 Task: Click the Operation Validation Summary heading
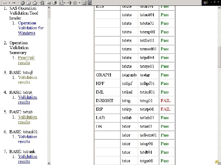(x=19, y=48)
